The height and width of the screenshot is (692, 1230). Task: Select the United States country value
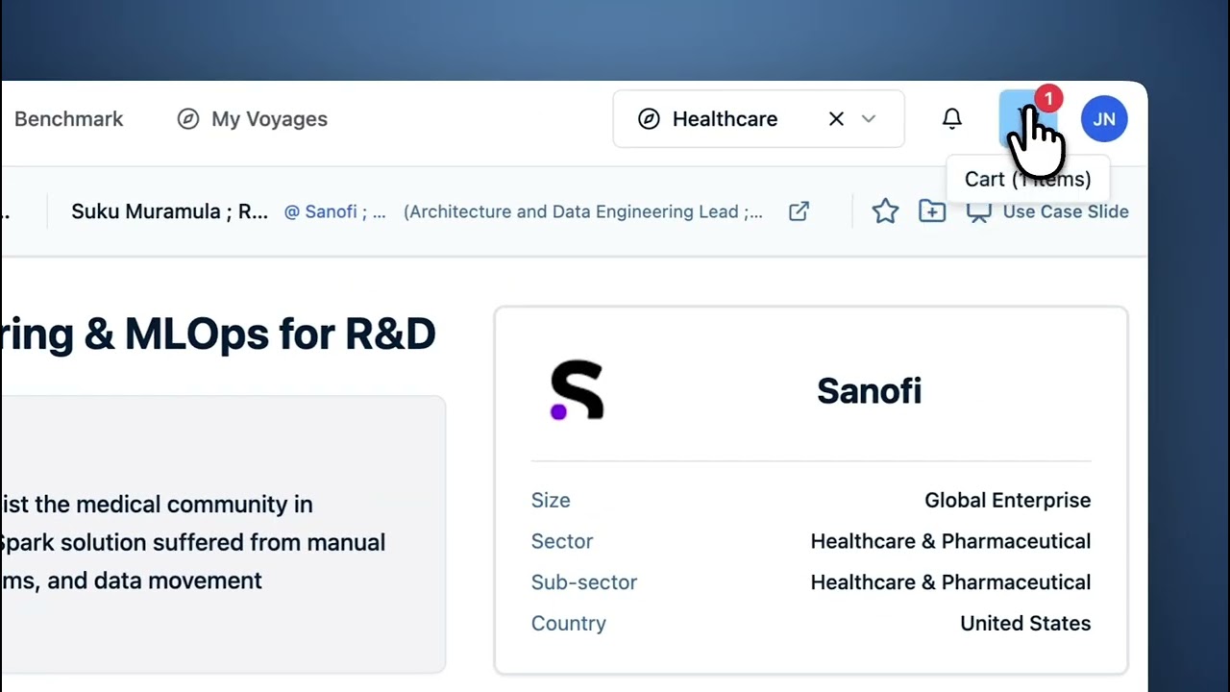click(x=1025, y=624)
